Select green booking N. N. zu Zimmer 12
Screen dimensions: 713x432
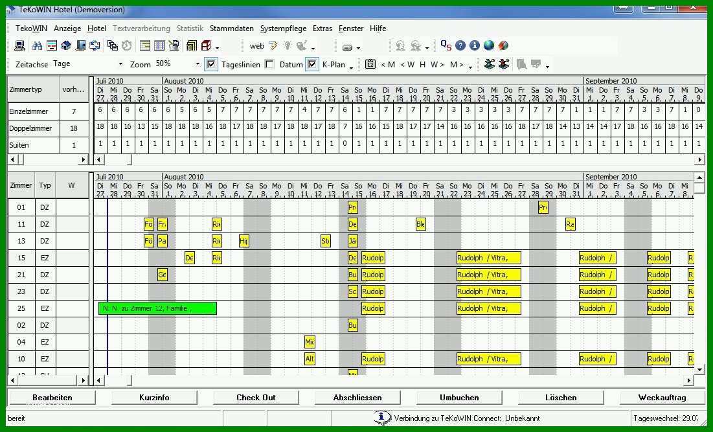pyautogui.click(x=157, y=308)
